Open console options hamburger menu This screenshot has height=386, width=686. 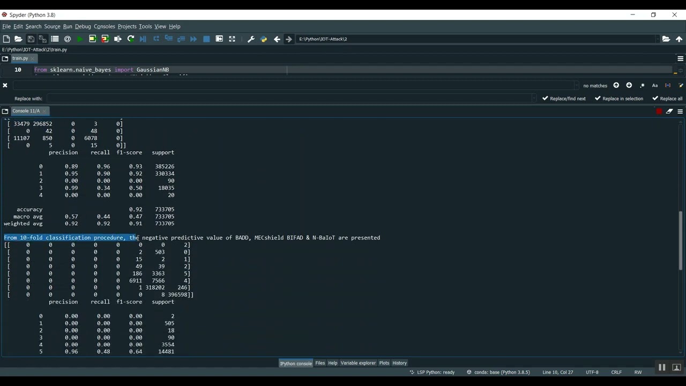pos(680,112)
